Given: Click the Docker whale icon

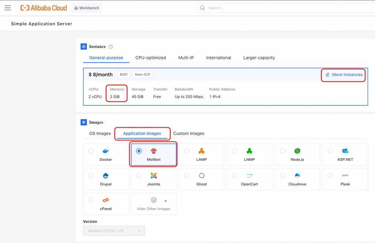Looking at the screenshot, I should click(x=106, y=151).
